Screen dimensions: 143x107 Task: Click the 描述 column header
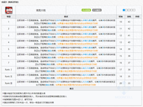[66, 17]
